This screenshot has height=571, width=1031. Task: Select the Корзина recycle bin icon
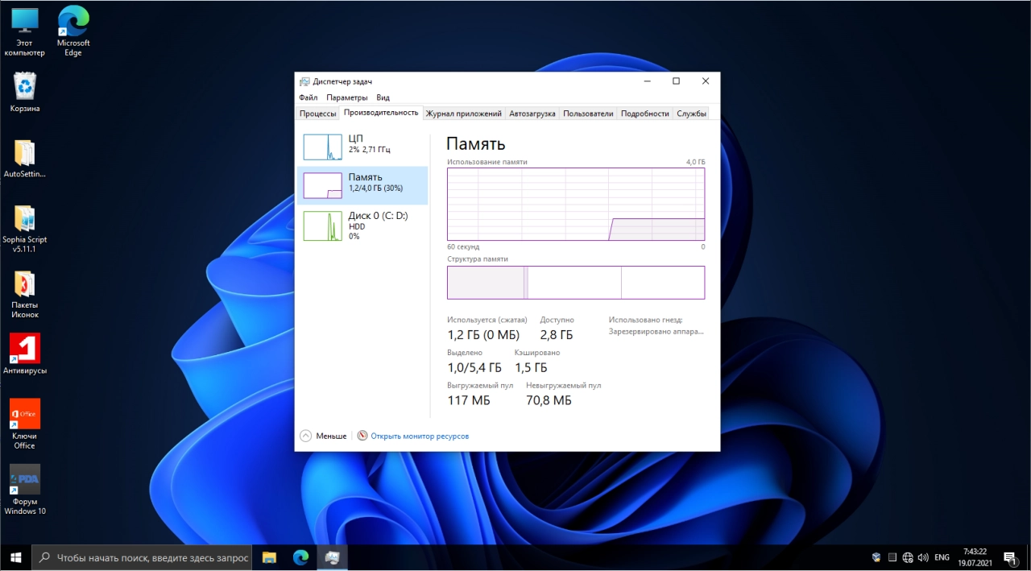point(25,92)
